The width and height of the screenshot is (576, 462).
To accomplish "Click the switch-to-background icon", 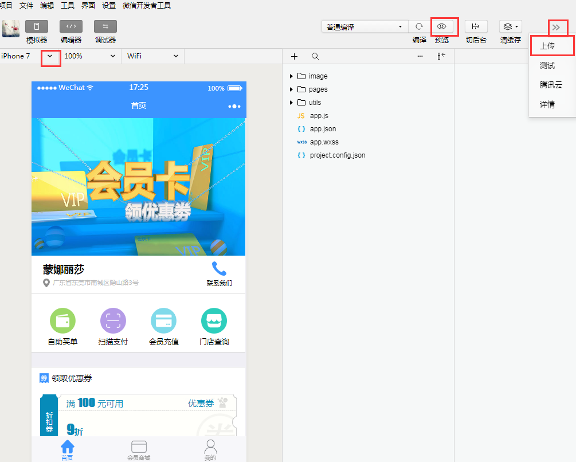I will tap(476, 26).
